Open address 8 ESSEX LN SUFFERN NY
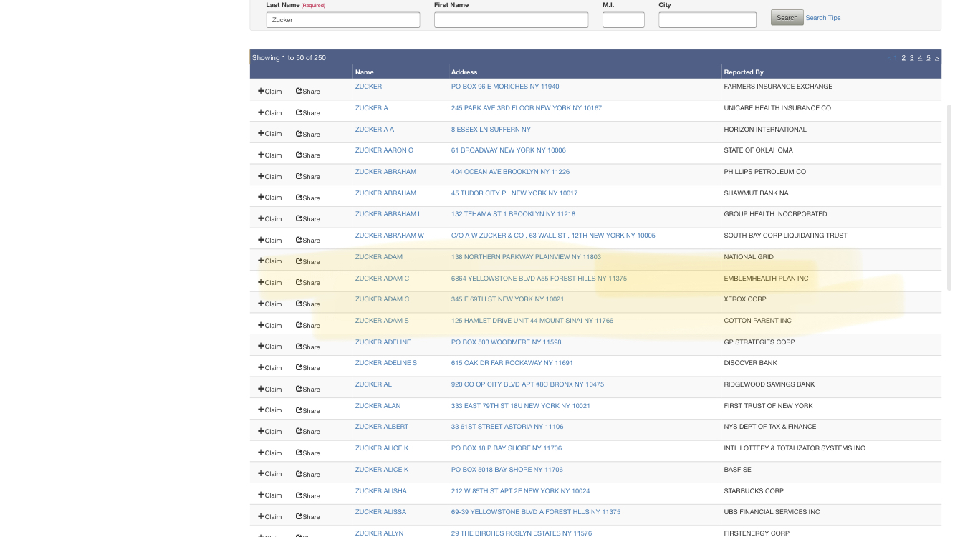Image resolution: width=955 pixels, height=537 pixels. 491,130
